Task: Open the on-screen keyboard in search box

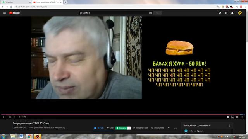Action: pos(150,13)
